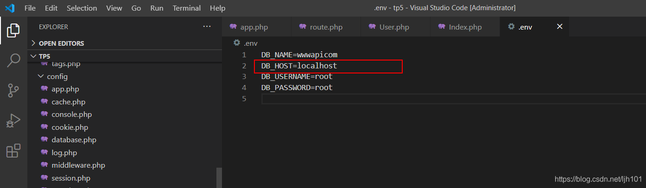Place cursor on DB_HOST=localhost line

tap(299, 66)
